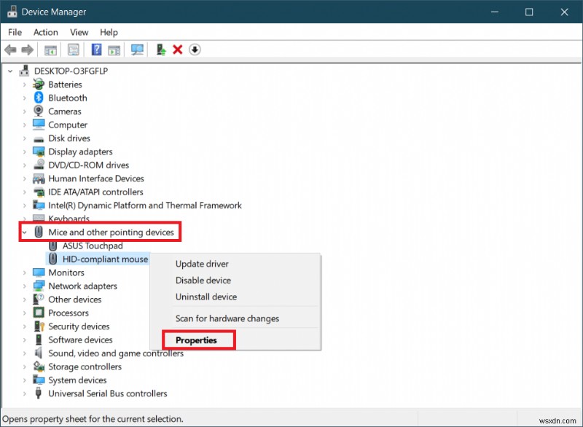Click the red X uninstall device icon
583x427 pixels.
(x=178, y=50)
